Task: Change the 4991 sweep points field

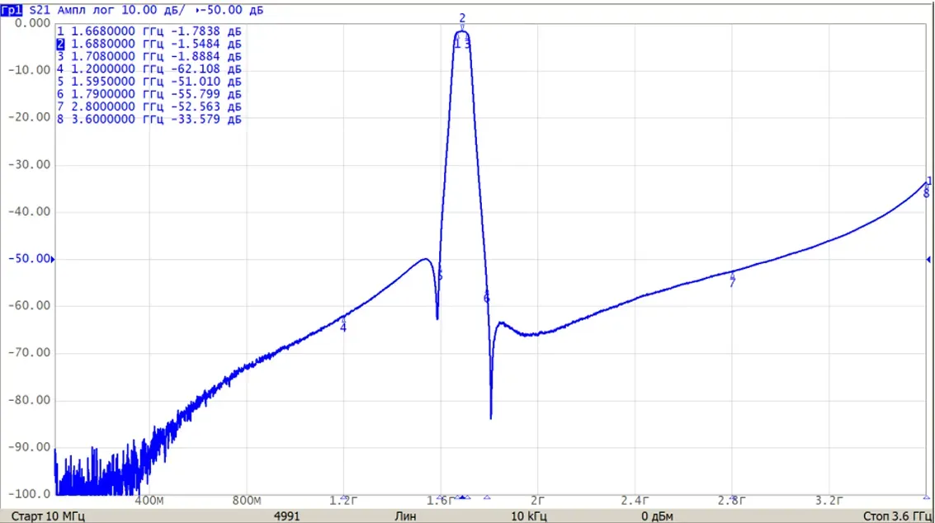Action: [x=287, y=516]
